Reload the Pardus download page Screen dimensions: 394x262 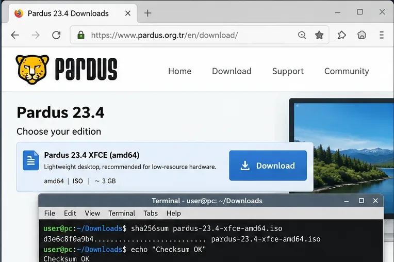pos(56,35)
